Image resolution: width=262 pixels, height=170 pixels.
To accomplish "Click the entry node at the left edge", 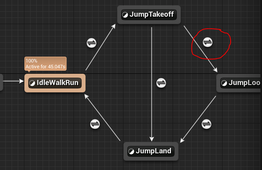I will (x=1, y=82).
